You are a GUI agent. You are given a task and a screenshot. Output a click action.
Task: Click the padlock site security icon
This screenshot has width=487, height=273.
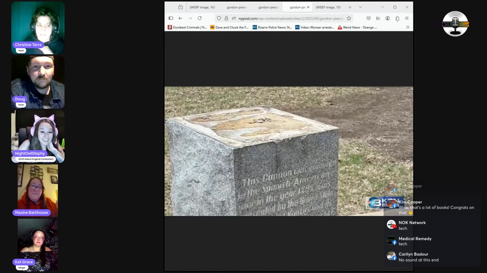pos(226,18)
